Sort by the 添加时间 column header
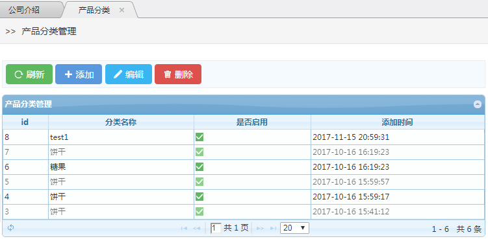This screenshot has height=239, width=488. coord(398,122)
